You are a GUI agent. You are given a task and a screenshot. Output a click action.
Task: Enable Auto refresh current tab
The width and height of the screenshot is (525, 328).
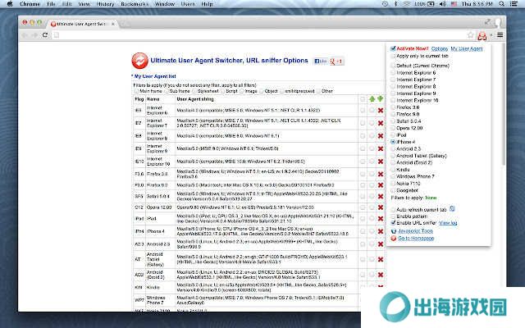pos(393,210)
